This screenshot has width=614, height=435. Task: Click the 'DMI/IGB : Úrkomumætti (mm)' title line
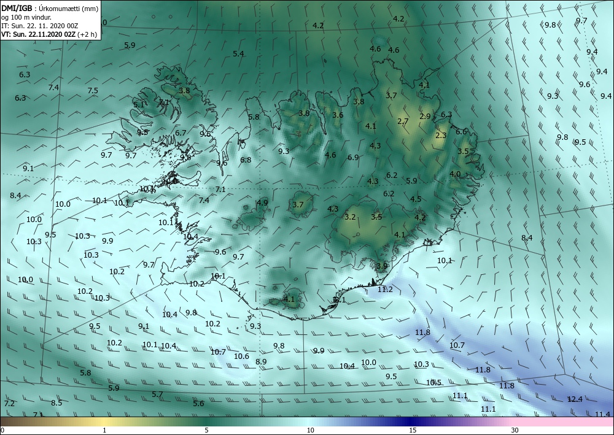[50, 8]
